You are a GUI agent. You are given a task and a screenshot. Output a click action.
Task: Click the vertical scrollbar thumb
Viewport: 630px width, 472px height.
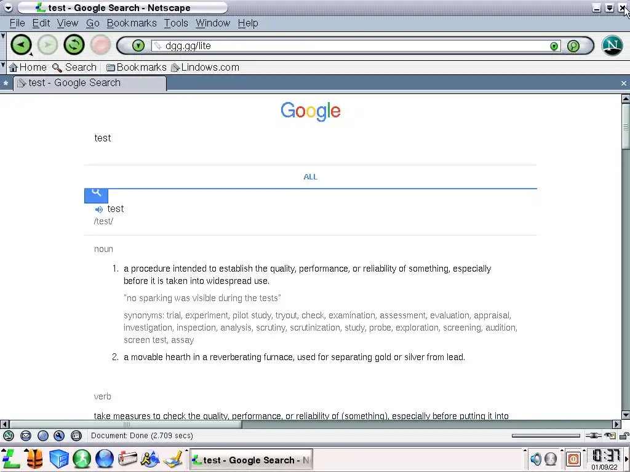pyautogui.click(x=626, y=126)
